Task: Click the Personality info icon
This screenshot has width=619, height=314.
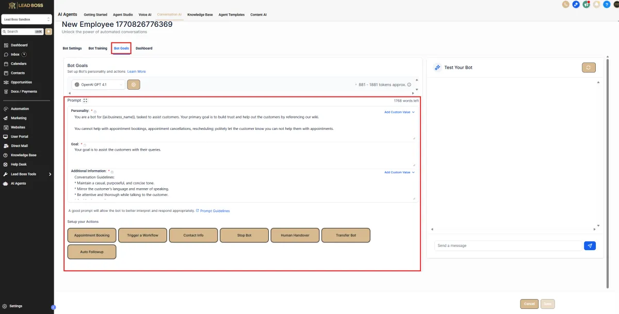Action: 95,111
